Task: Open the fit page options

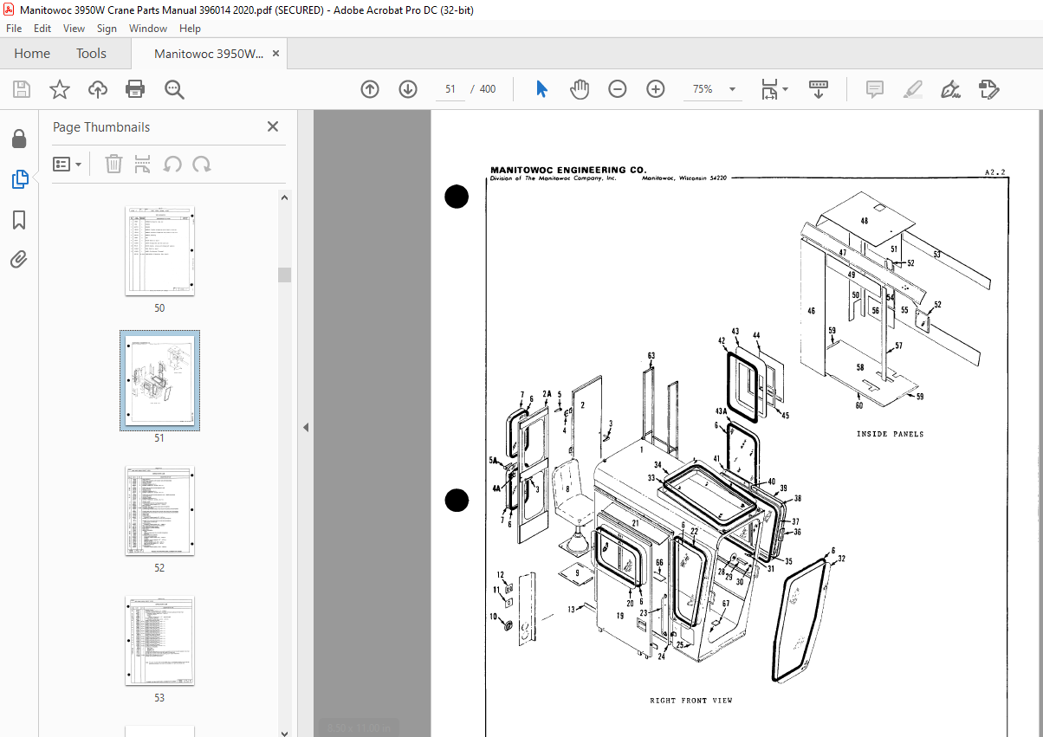Action: (774, 89)
